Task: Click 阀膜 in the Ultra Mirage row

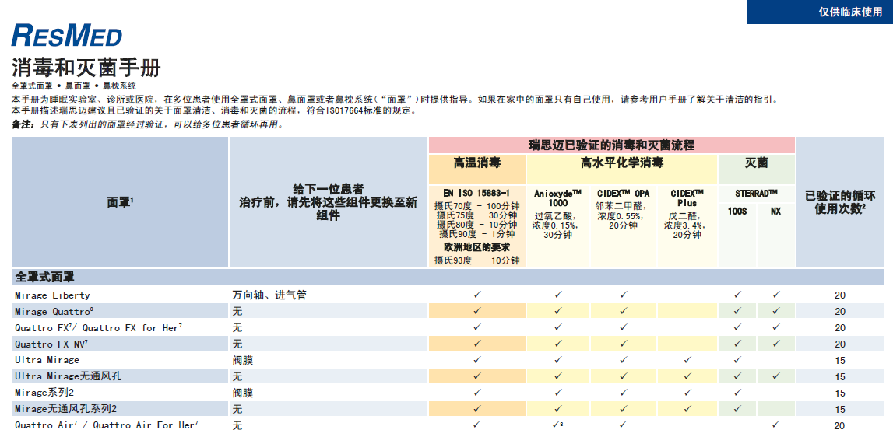Action: (x=243, y=360)
